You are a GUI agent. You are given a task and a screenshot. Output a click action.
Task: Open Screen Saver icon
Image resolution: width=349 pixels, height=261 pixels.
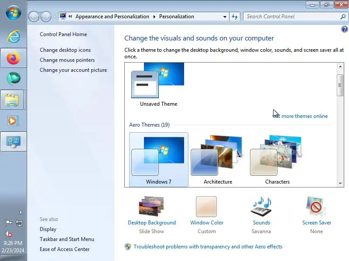coord(316,206)
